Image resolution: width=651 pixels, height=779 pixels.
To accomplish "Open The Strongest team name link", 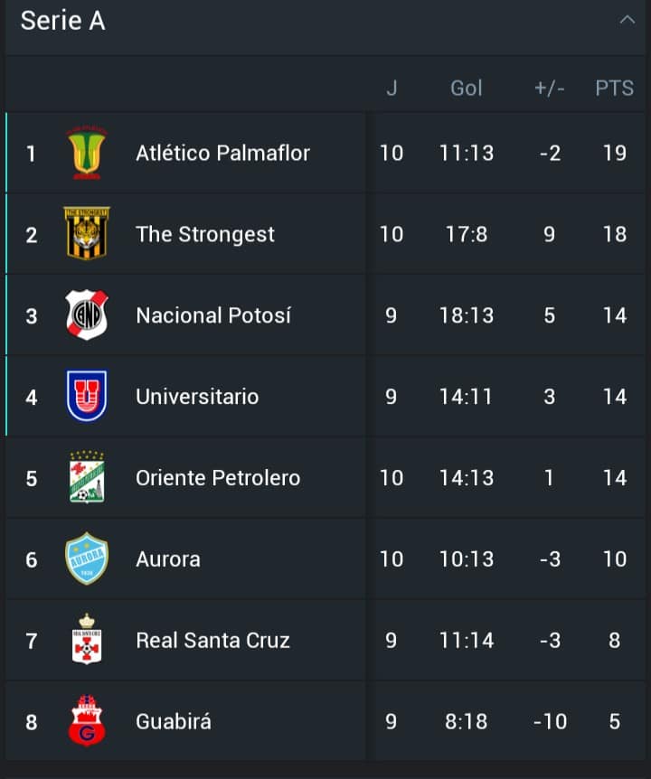I will coord(205,234).
